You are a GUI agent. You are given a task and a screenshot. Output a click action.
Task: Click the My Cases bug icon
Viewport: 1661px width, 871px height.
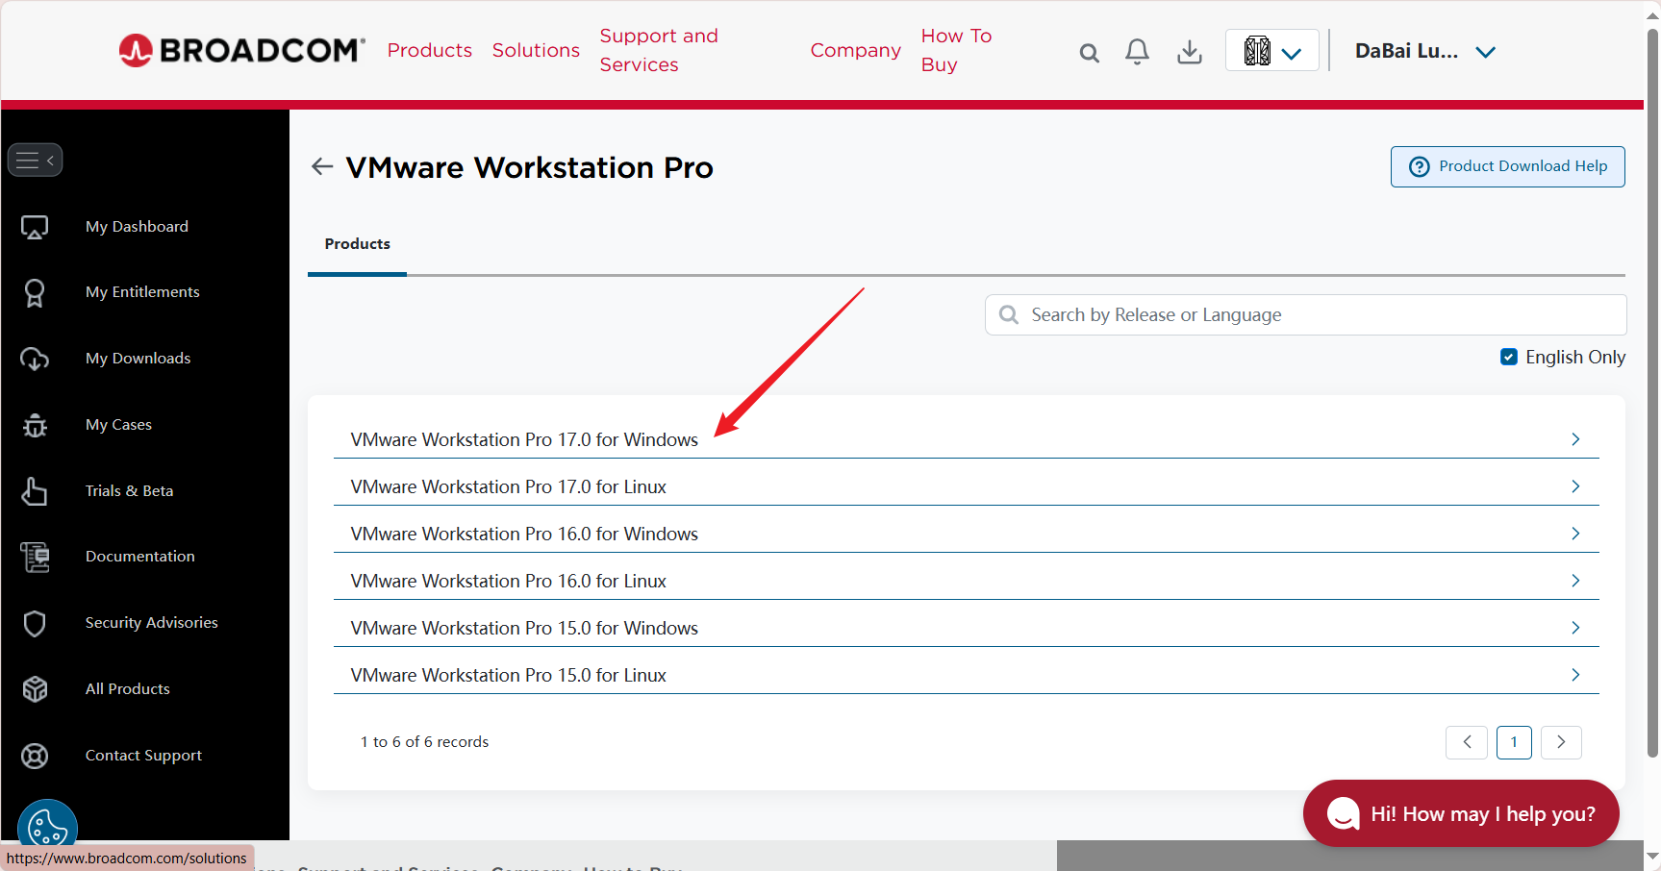tap(35, 425)
